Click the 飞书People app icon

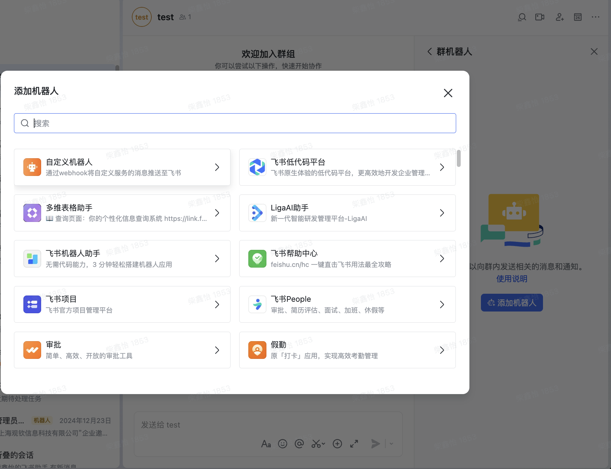(257, 305)
